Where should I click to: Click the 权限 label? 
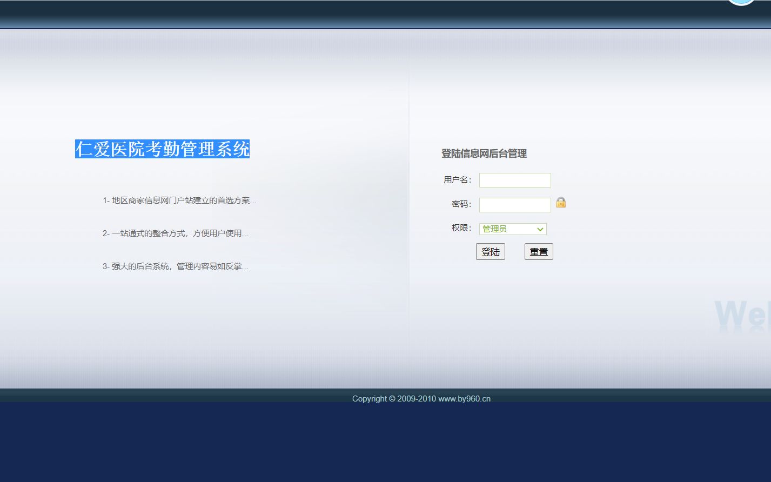[x=461, y=228]
